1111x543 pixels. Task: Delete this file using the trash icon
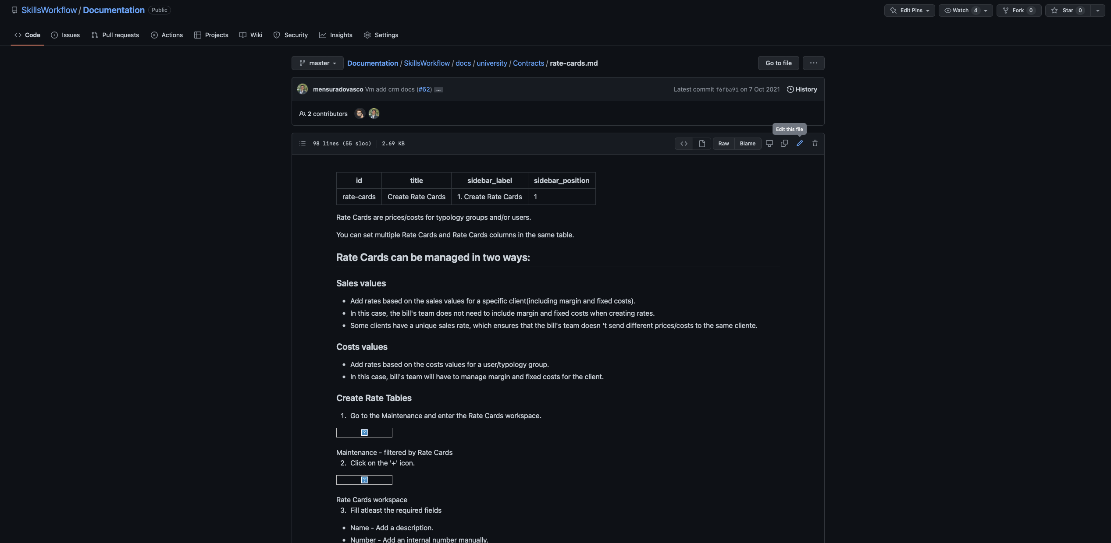click(815, 143)
